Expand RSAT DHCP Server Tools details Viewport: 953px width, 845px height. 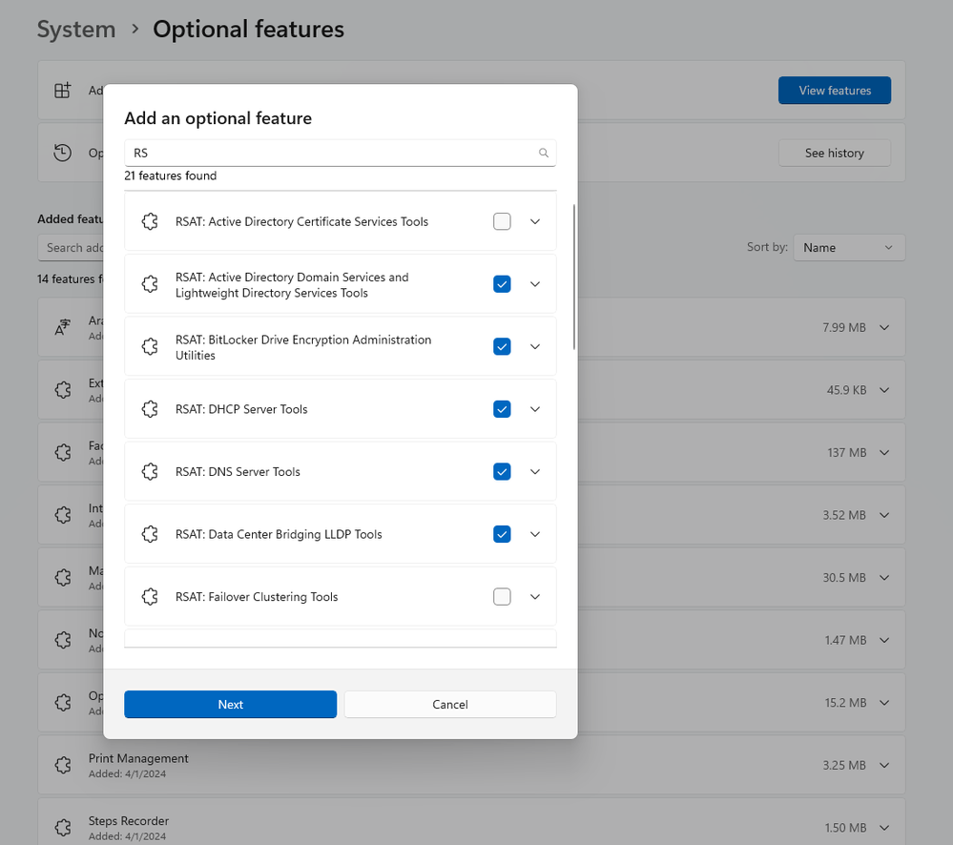pos(535,409)
